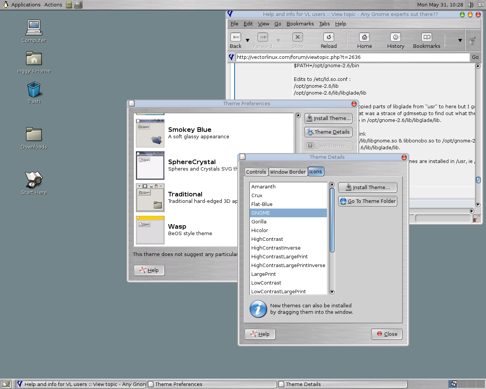This screenshot has height=389, width=486.
Task: Click Help in Theme Details dialog
Action: [260, 334]
